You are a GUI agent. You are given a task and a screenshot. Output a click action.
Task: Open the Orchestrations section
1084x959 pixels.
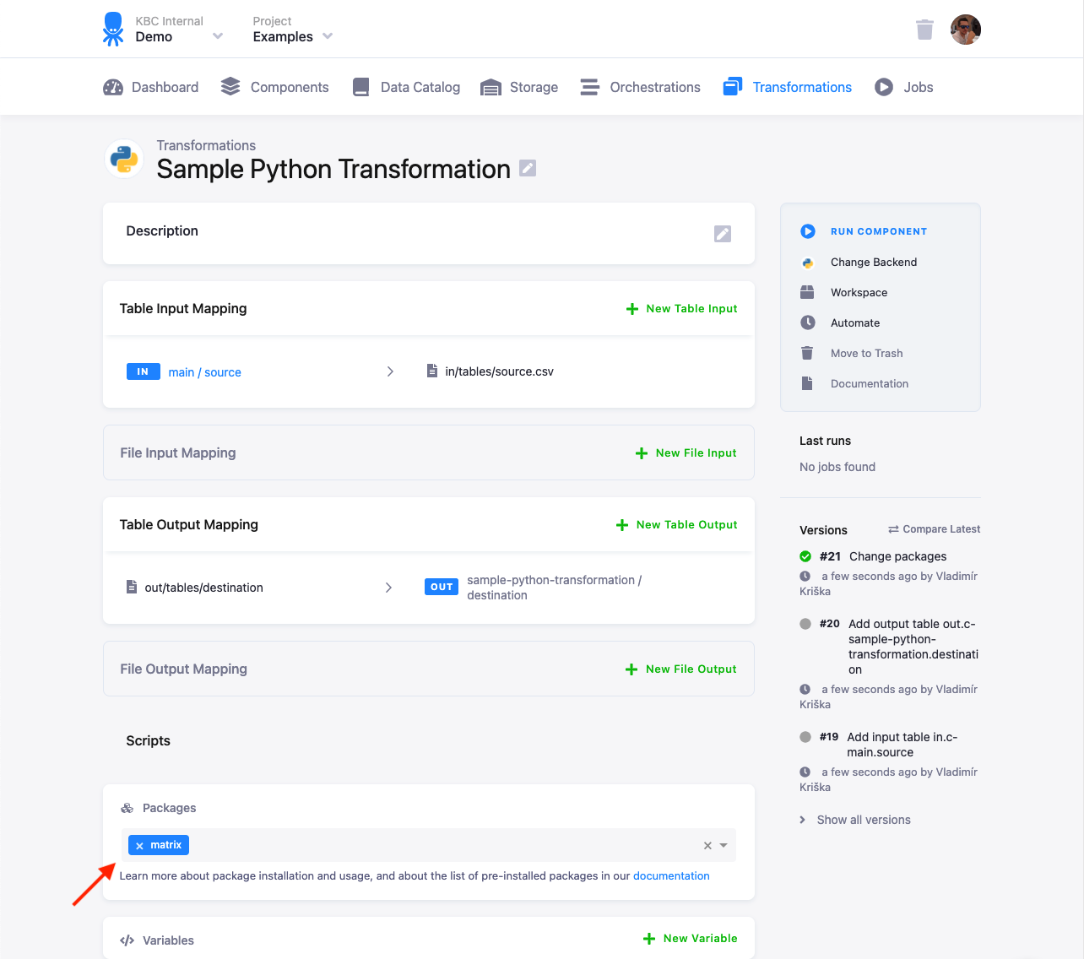click(640, 86)
